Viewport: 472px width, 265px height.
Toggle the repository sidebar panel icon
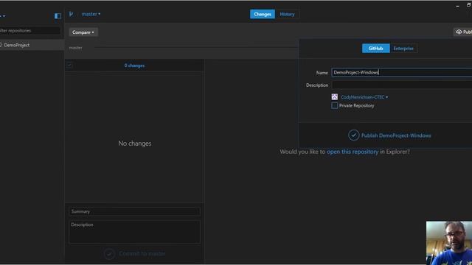58,15
